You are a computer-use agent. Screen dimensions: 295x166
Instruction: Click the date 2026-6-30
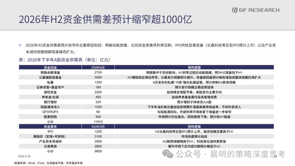coord(24,156)
